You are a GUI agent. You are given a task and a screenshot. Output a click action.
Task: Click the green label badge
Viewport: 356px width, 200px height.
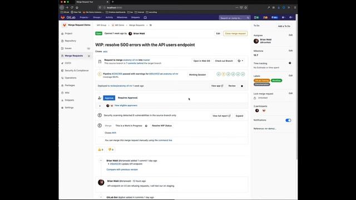[276, 81]
